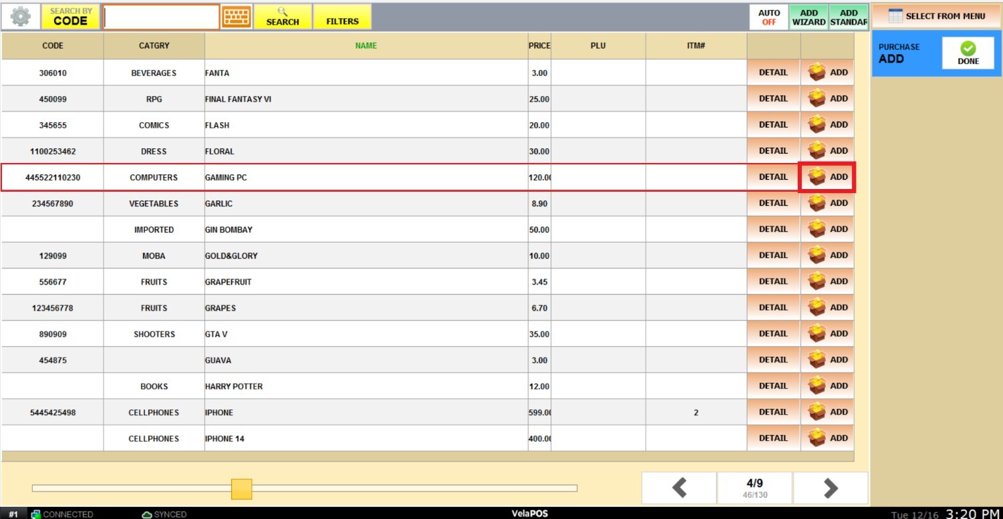Go to the next page arrow
Screen dimensions: 1003x519
pos(830,488)
